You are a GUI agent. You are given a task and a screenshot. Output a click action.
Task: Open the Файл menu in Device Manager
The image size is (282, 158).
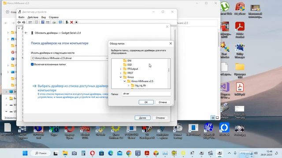pyautogui.click(x=21, y=17)
